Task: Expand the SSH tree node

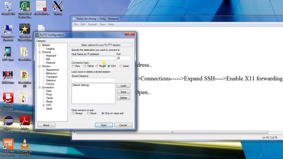Action: (43, 105)
